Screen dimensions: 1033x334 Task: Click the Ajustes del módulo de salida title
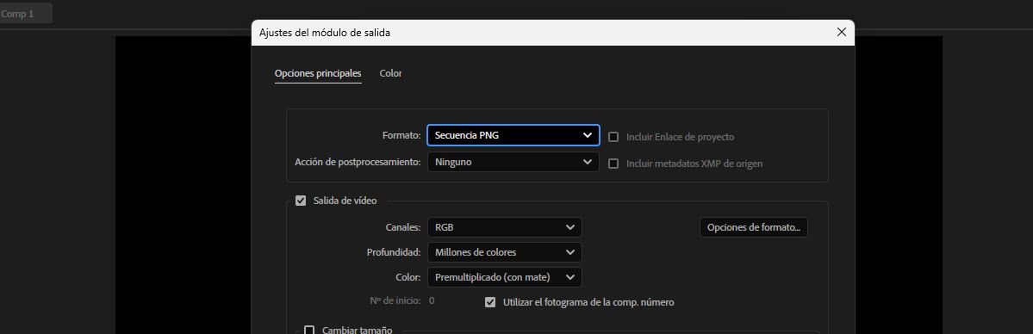324,32
